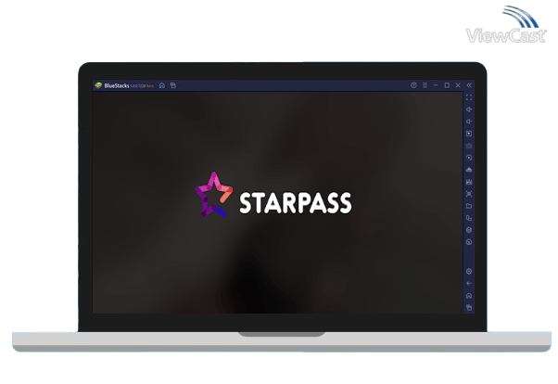
Task: Open the multi-instance overlapping rectangles icon
Action: [x=469, y=218]
